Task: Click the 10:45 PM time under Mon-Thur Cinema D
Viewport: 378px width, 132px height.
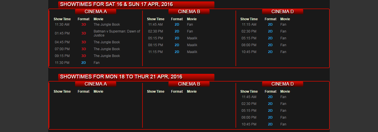Action: pos(249,124)
